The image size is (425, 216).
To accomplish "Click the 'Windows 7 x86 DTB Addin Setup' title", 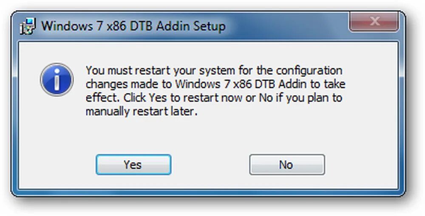I will 133,26.
